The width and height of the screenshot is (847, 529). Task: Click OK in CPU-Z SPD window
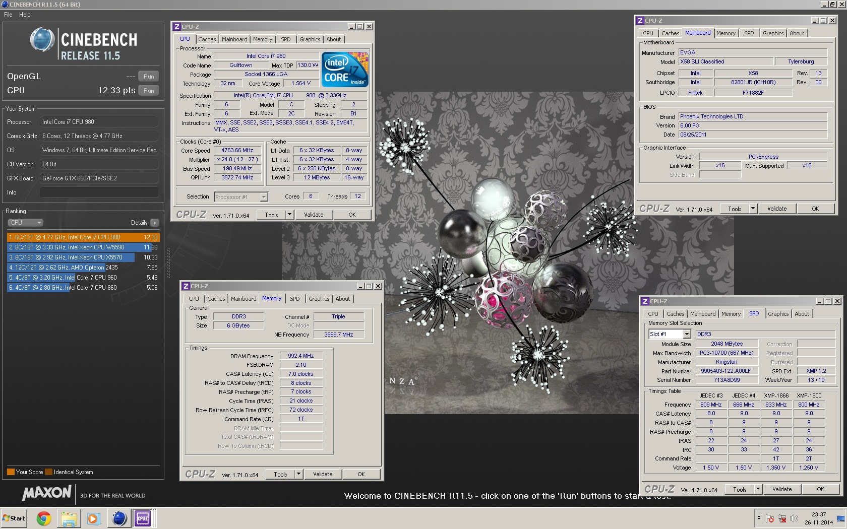820,490
